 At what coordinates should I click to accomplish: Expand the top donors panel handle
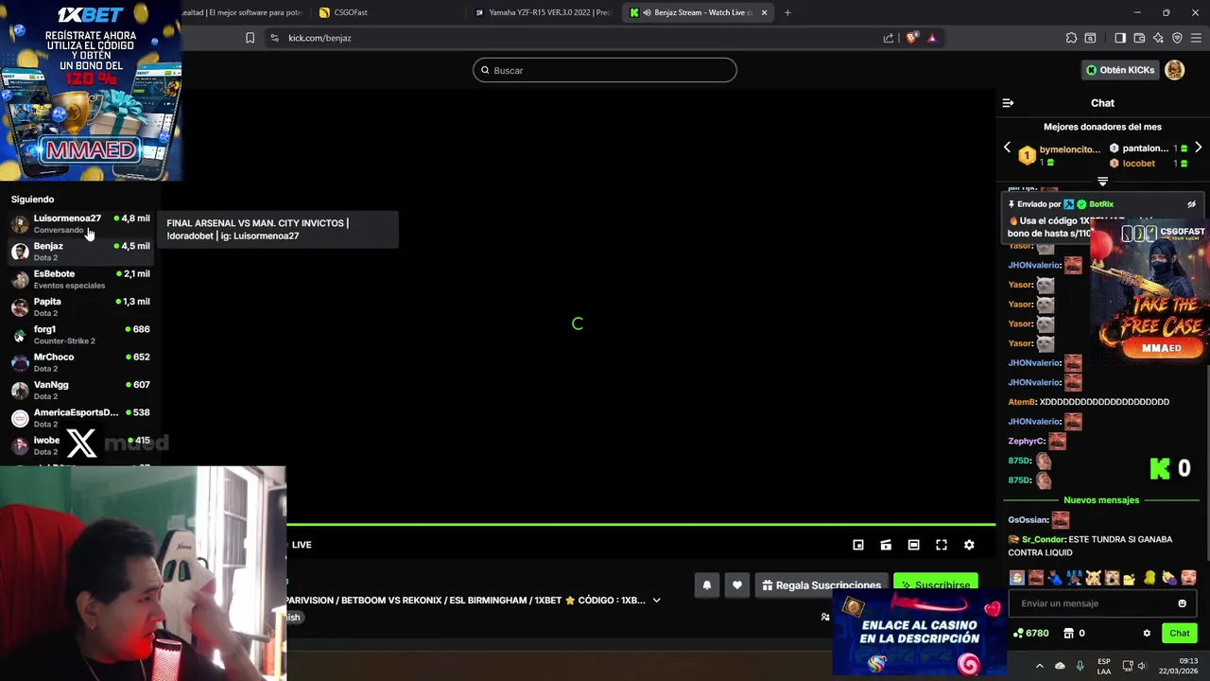point(1102,181)
